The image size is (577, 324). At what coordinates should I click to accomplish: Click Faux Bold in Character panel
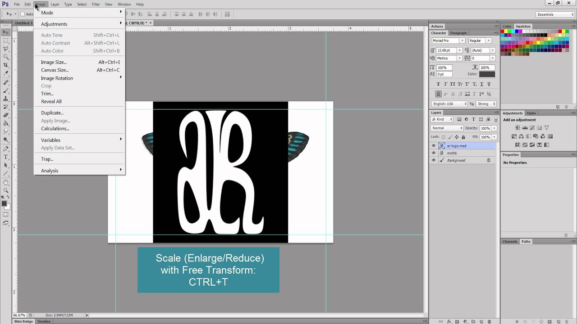point(438,84)
